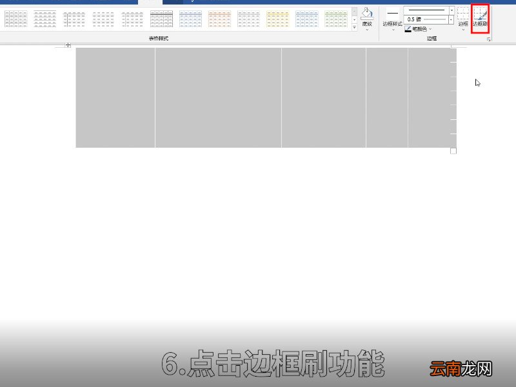Open the 0.5 磅 line weight arrow
Screen dimensions: 516x387
[451, 20]
